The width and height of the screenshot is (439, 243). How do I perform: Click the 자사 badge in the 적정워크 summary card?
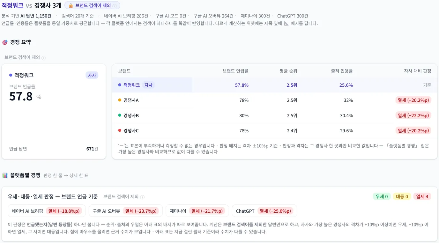(92, 75)
